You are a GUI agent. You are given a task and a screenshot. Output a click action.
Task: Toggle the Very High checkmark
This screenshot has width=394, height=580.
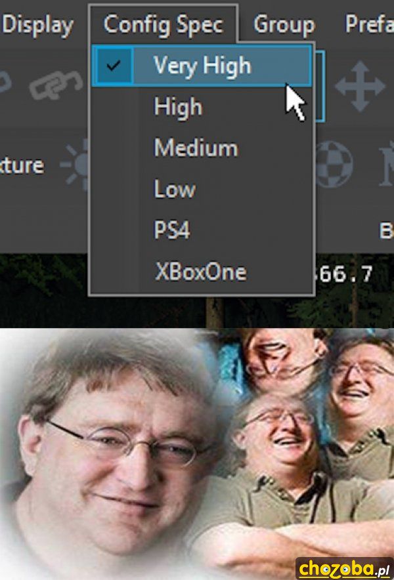(113, 66)
